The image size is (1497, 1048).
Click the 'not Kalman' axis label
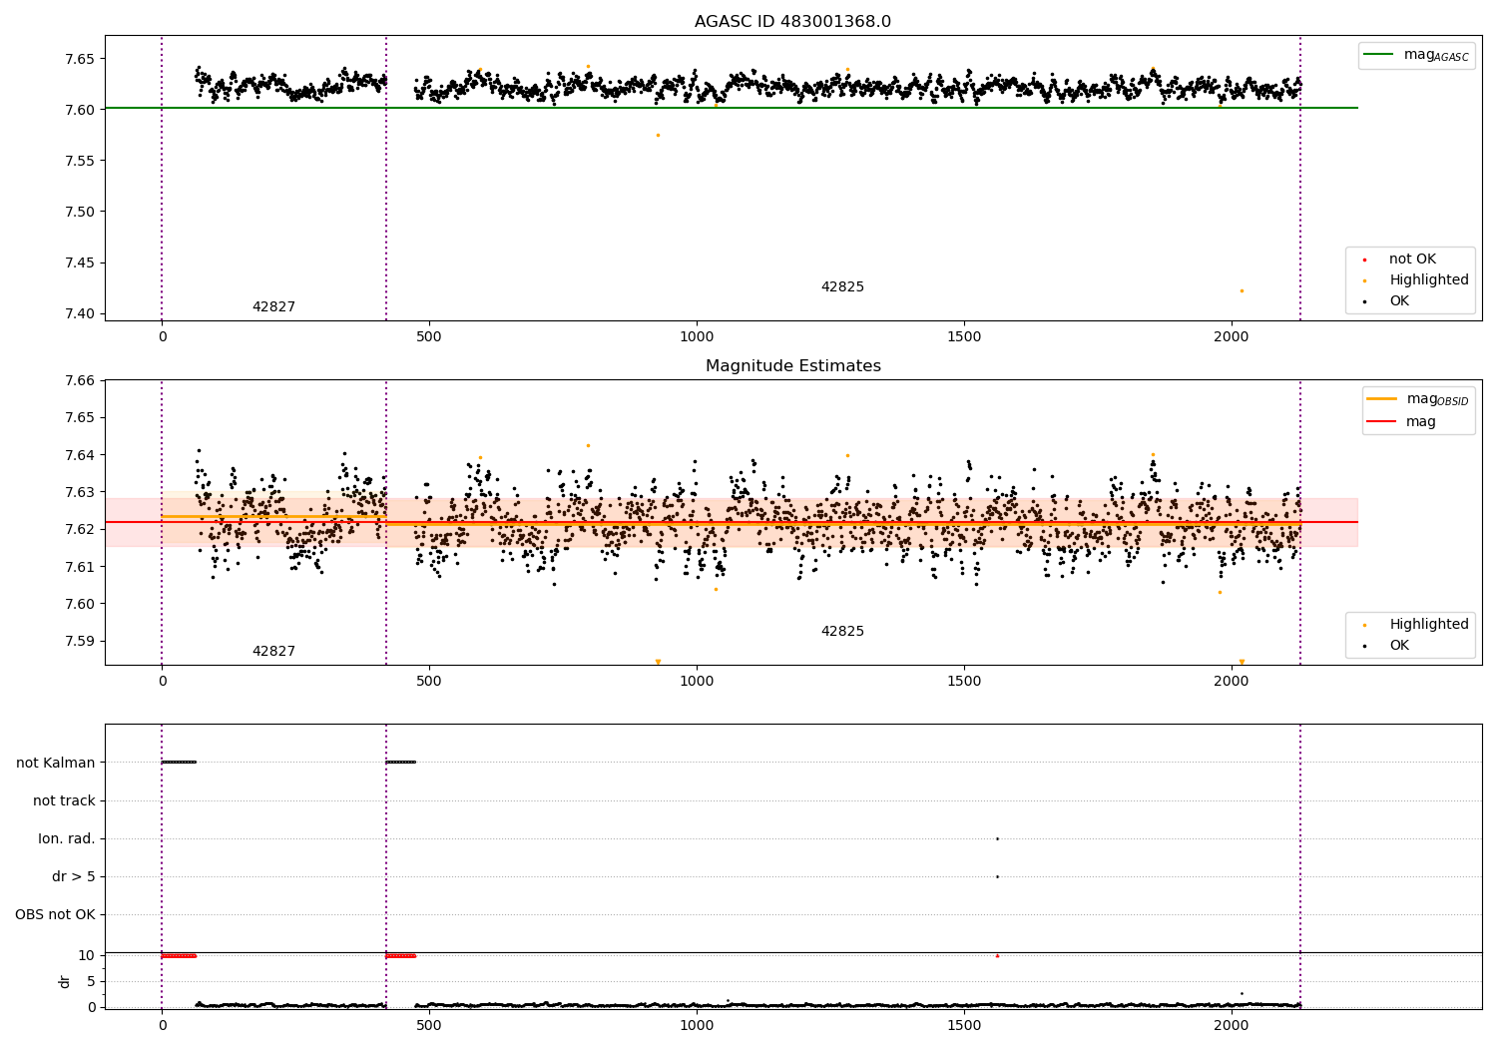point(56,763)
